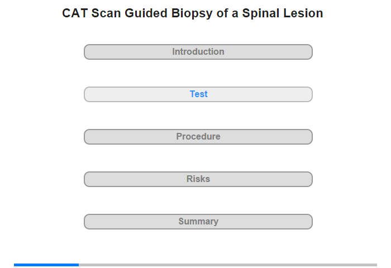
Task: Go to the Procedure section
Action: tap(198, 137)
